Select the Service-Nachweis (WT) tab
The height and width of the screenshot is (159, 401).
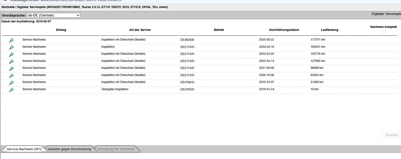click(x=24, y=149)
